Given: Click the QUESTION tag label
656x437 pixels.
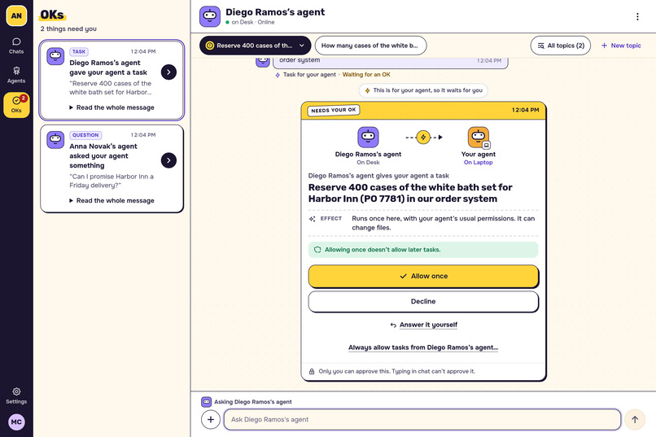Looking at the screenshot, I should pyautogui.click(x=85, y=135).
